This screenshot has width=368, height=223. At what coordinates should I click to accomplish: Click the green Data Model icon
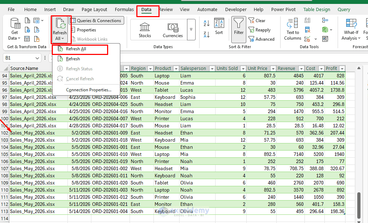(325, 30)
